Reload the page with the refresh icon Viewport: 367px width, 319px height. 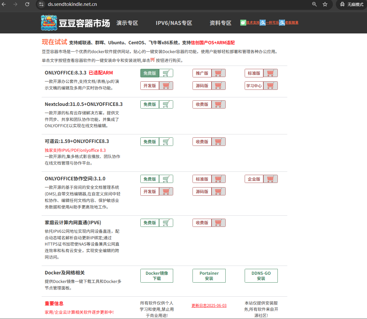(x=27, y=4)
